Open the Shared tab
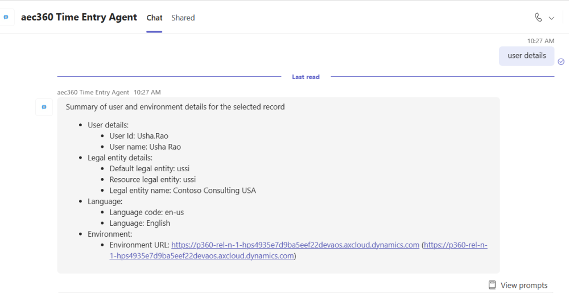 pos(183,18)
